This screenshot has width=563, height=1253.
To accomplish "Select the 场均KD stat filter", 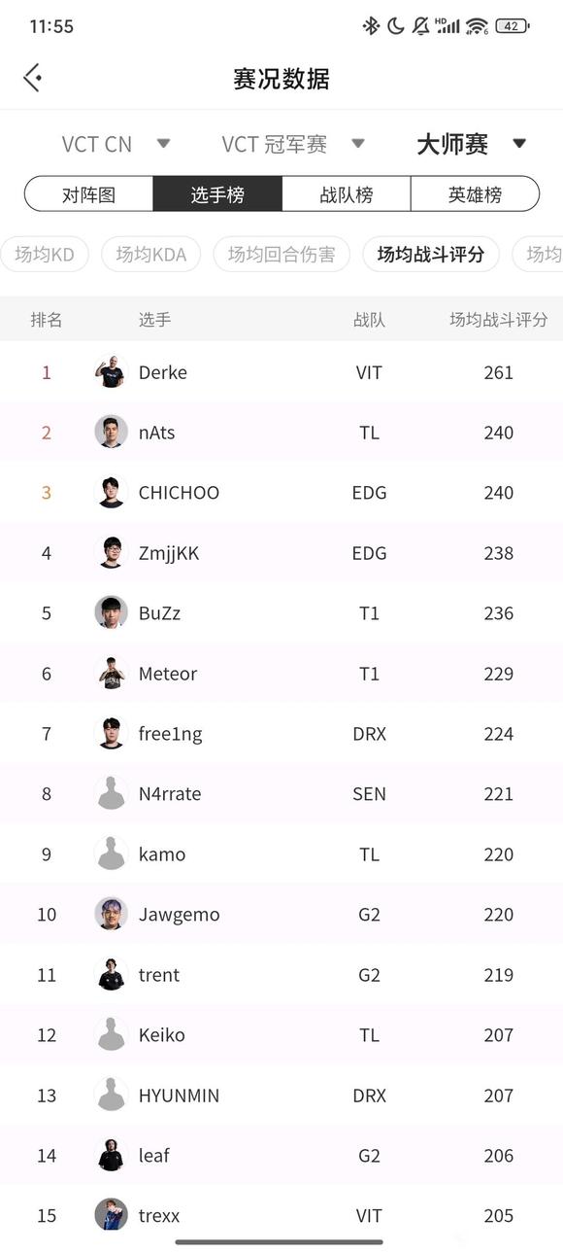I will click(45, 255).
